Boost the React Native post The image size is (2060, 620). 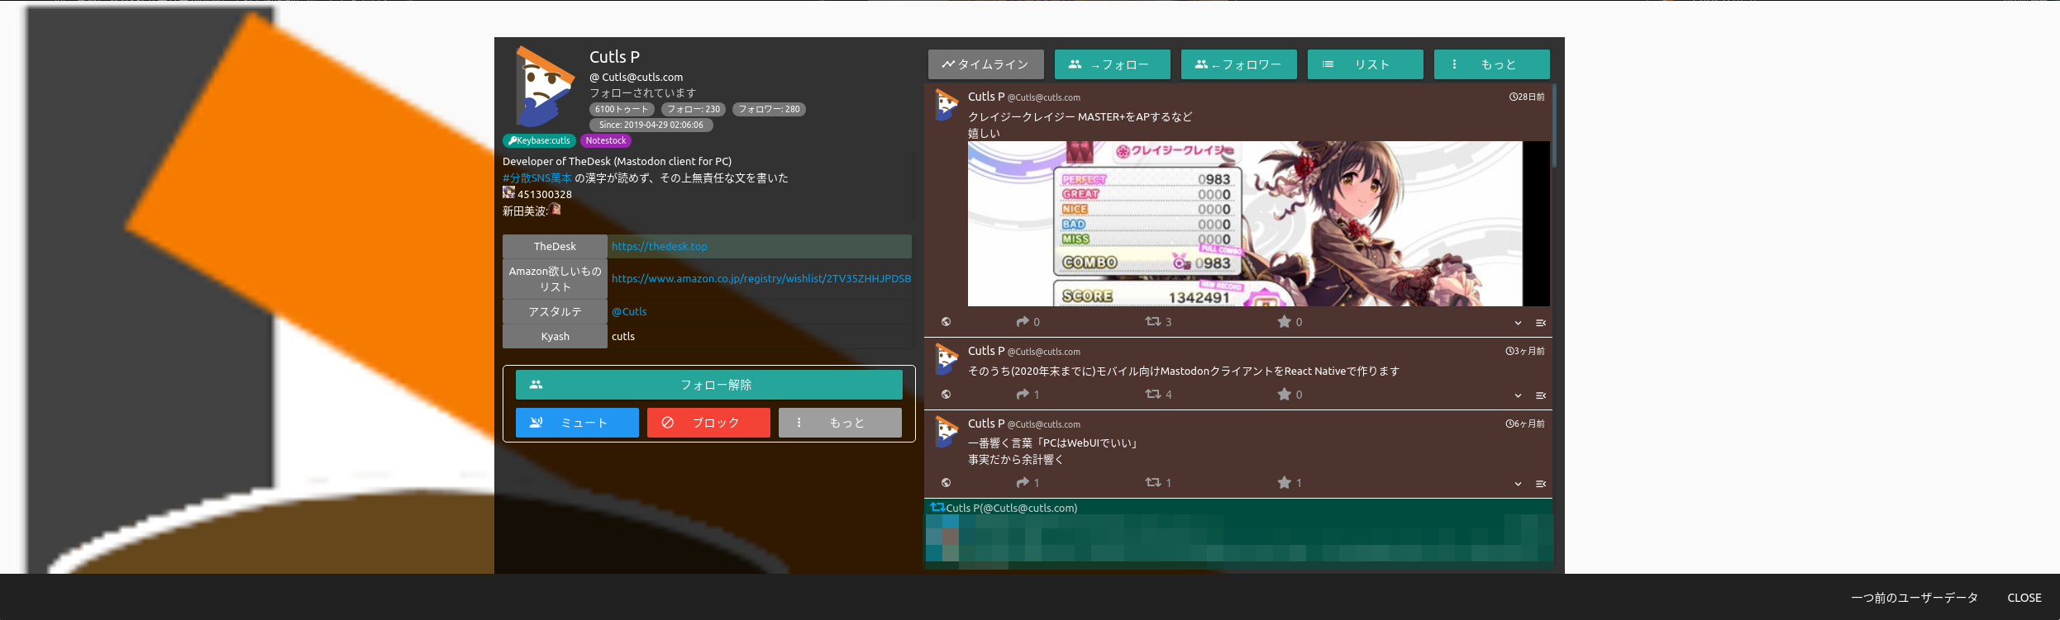click(x=1153, y=394)
